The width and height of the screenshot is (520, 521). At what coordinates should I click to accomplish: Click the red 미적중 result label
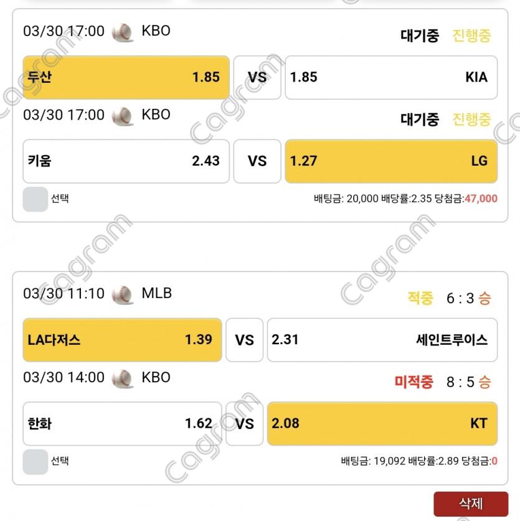tap(414, 382)
